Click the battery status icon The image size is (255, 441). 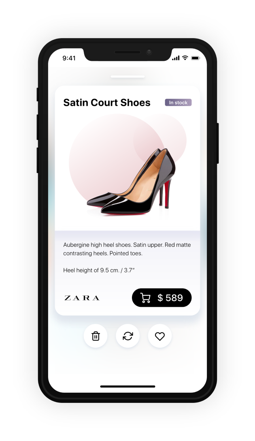pyautogui.click(x=195, y=58)
